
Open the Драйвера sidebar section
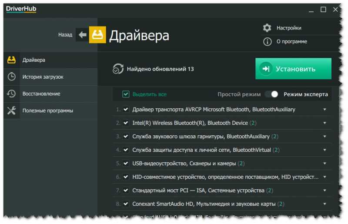[50, 60]
